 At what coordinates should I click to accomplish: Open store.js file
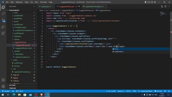click(17, 66)
